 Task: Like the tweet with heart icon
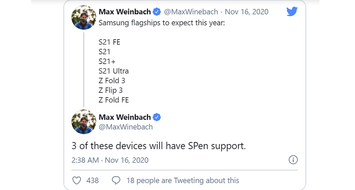[76, 180]
